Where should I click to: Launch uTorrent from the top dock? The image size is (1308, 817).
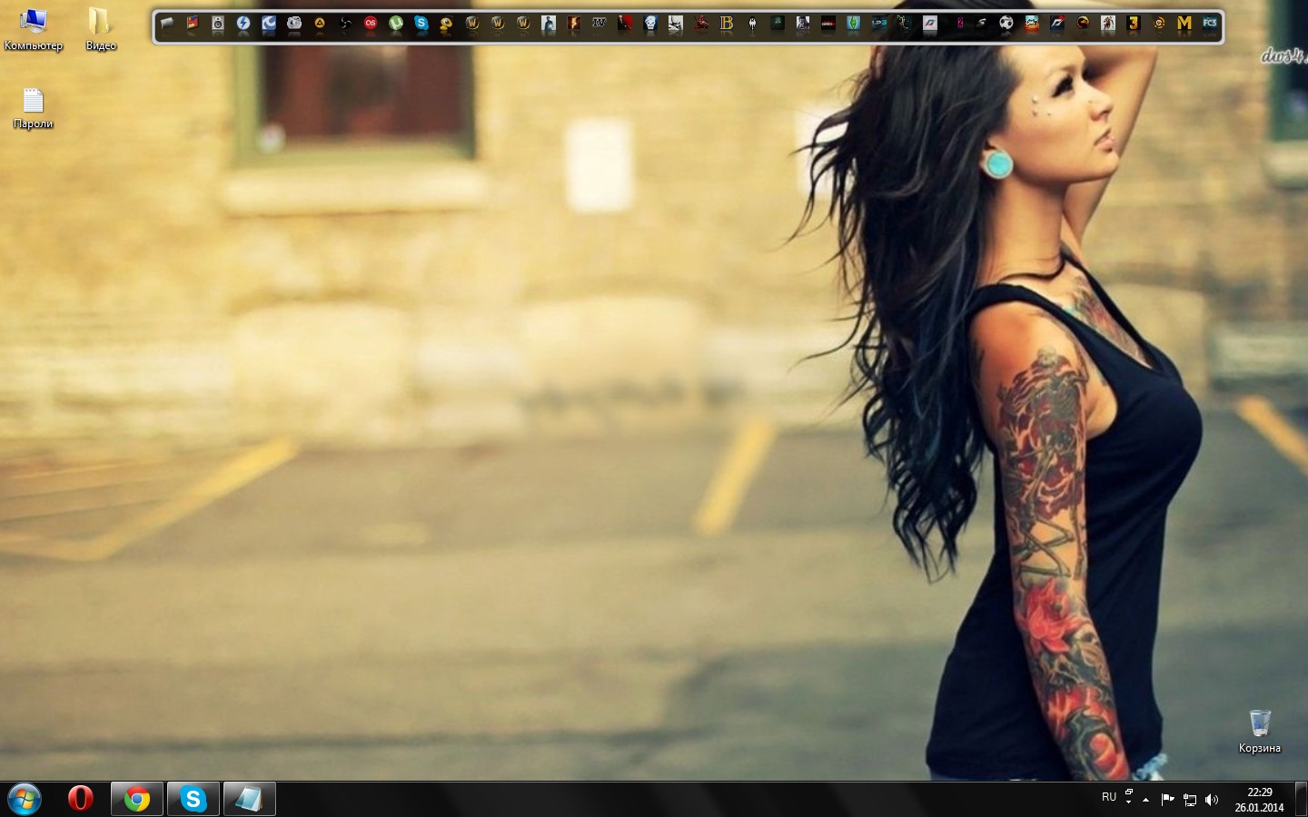click(396, 25)
